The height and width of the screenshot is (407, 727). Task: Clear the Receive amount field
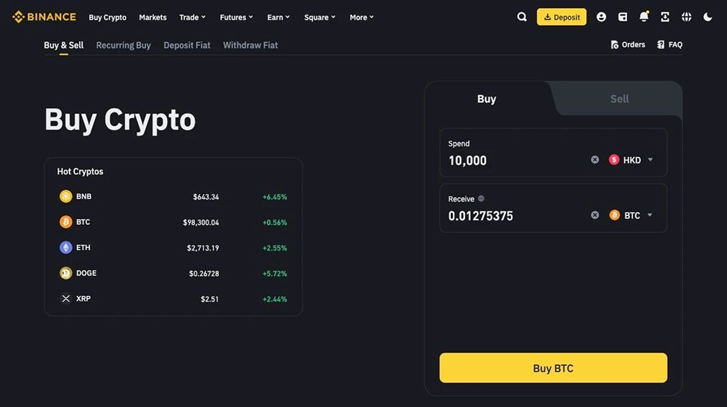coord(595,215)
